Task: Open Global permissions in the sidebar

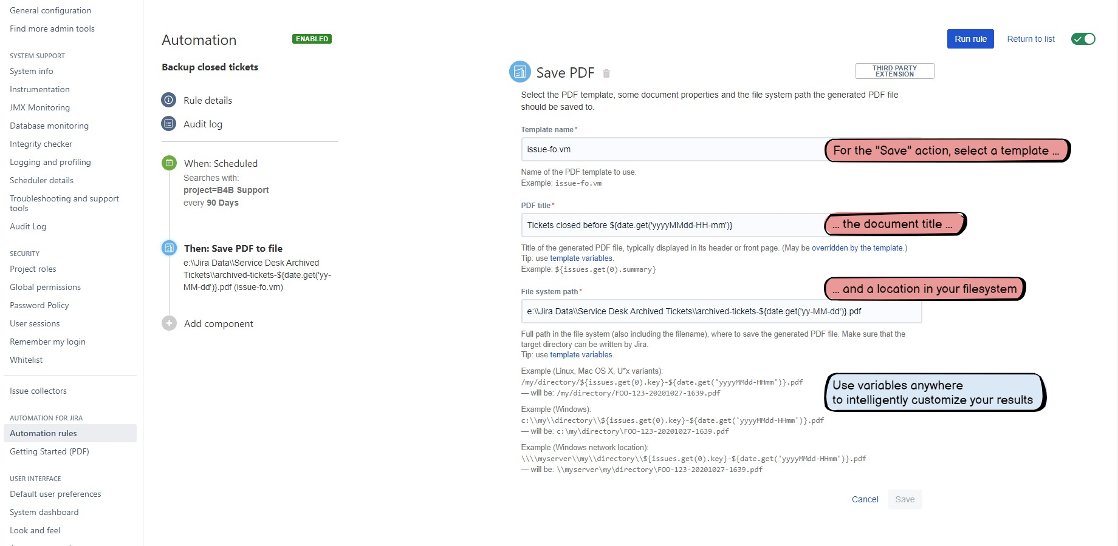Action: [x=45, y=287]
